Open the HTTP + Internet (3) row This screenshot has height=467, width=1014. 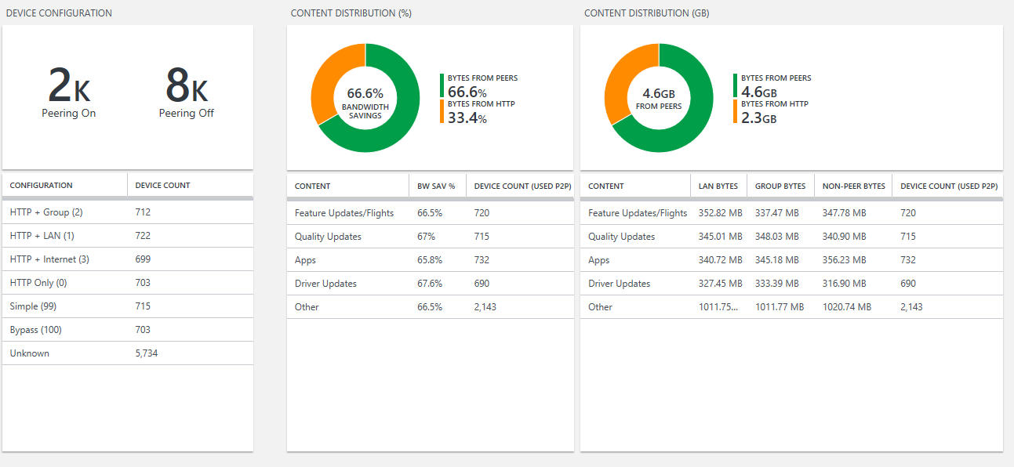[x=127, y=259]
